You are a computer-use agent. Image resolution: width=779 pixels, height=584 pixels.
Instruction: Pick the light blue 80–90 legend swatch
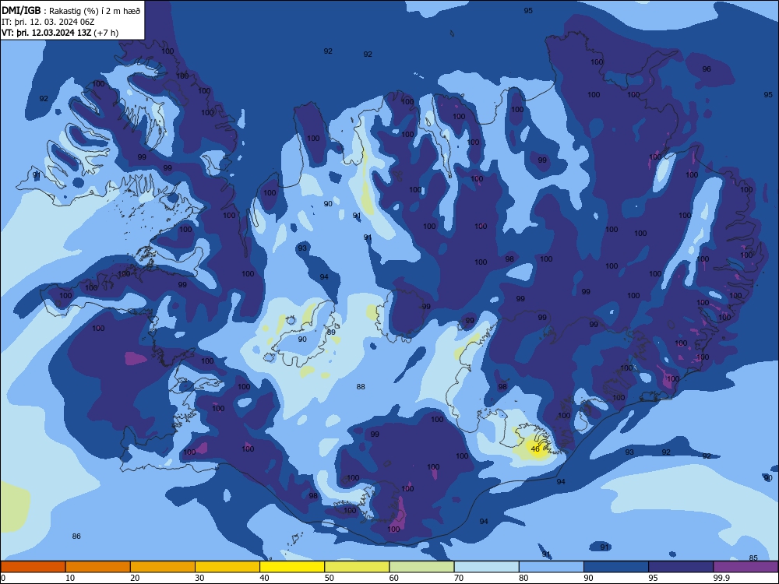[552, 567]
